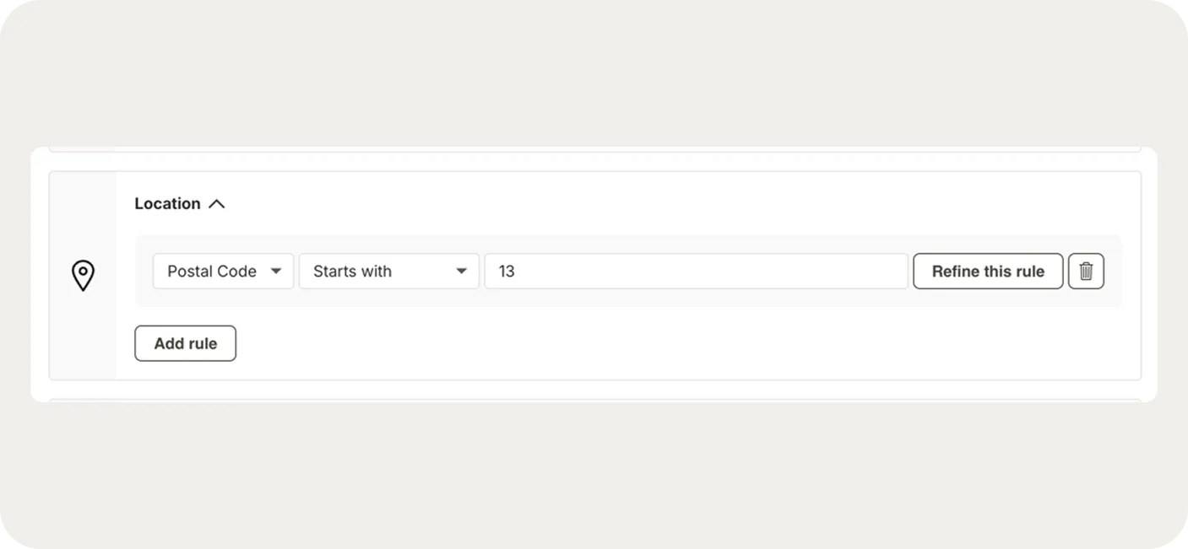The image size is (1188, 549).
Task: Click empty space right of Add rule
Action: coord(591,344)
